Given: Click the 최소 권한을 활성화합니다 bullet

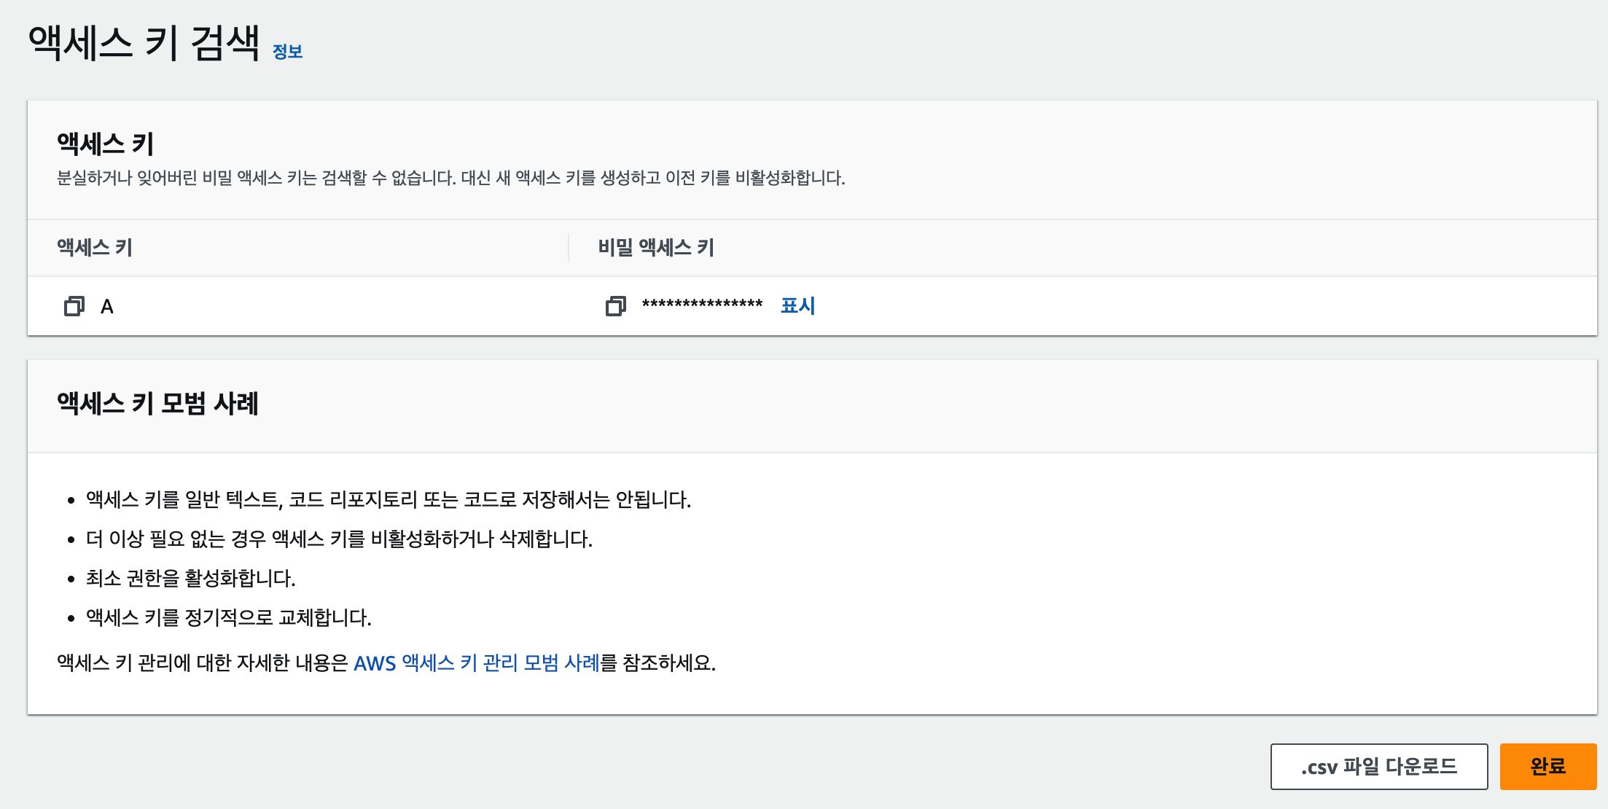Looking at the screenshot, I should tap(190, 578).
